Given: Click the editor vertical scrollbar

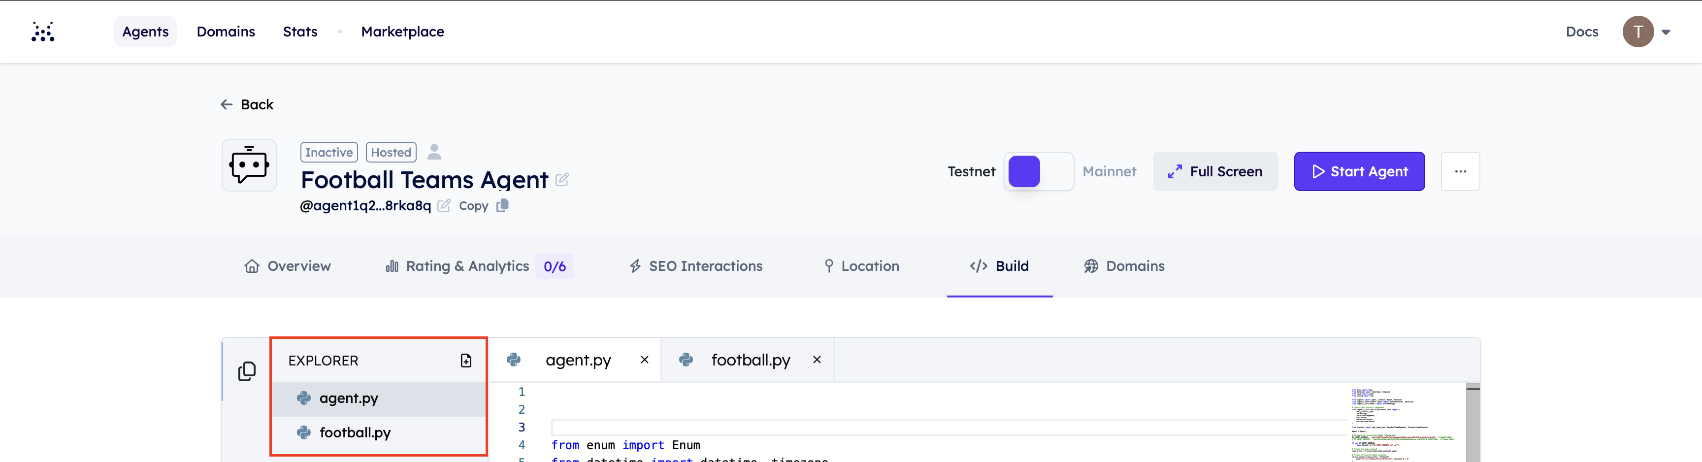Looking at the screenshot, I should click(1473, 423).
